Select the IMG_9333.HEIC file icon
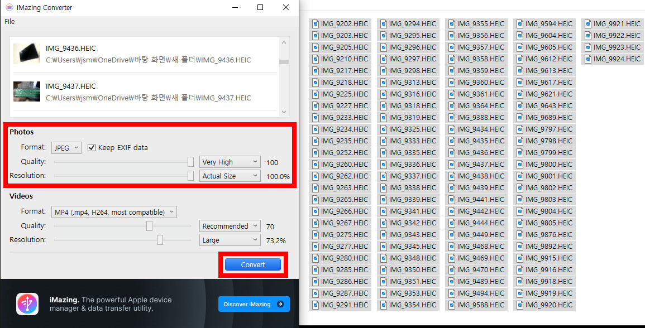 coord(384,141)
